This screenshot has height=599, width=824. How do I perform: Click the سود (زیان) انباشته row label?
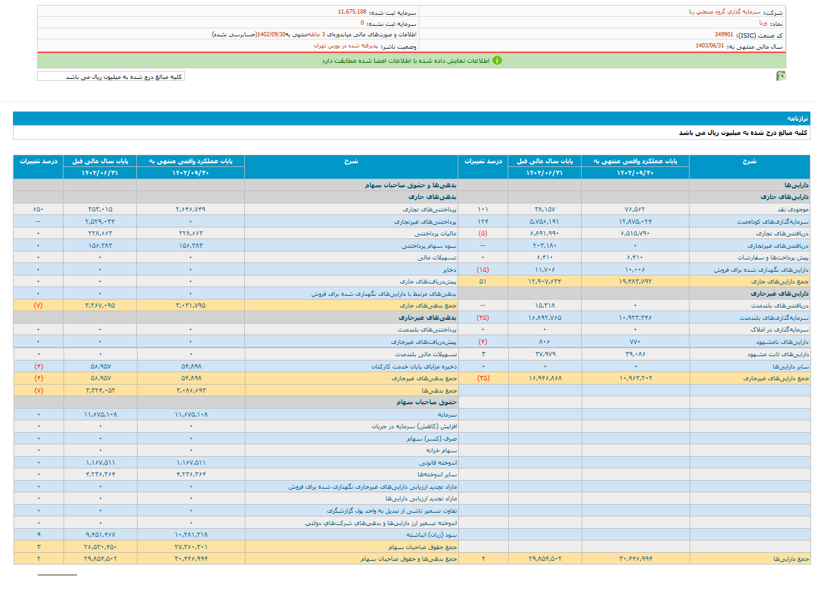[x=431, y=535]
